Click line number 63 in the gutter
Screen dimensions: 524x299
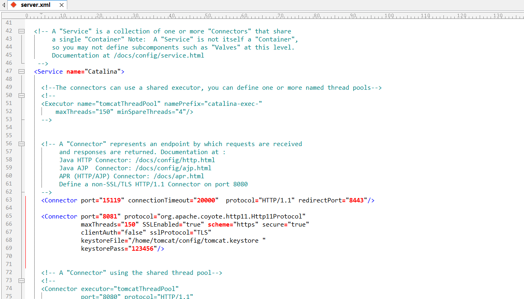point(9,200)
